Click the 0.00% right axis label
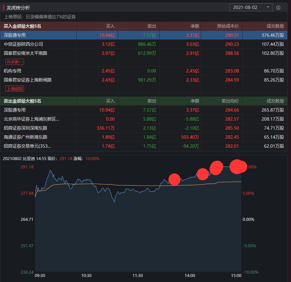This screenshot has height=282, width=291. point(249,219)
